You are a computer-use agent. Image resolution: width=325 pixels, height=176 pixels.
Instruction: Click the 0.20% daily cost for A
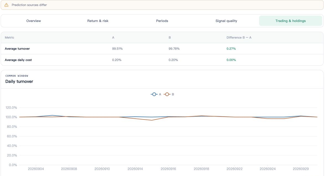(x=117, y=60)
